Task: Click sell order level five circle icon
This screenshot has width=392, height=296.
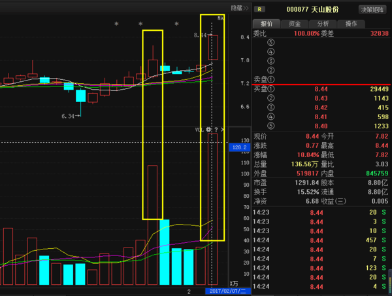Action: (x=270, y=43)
